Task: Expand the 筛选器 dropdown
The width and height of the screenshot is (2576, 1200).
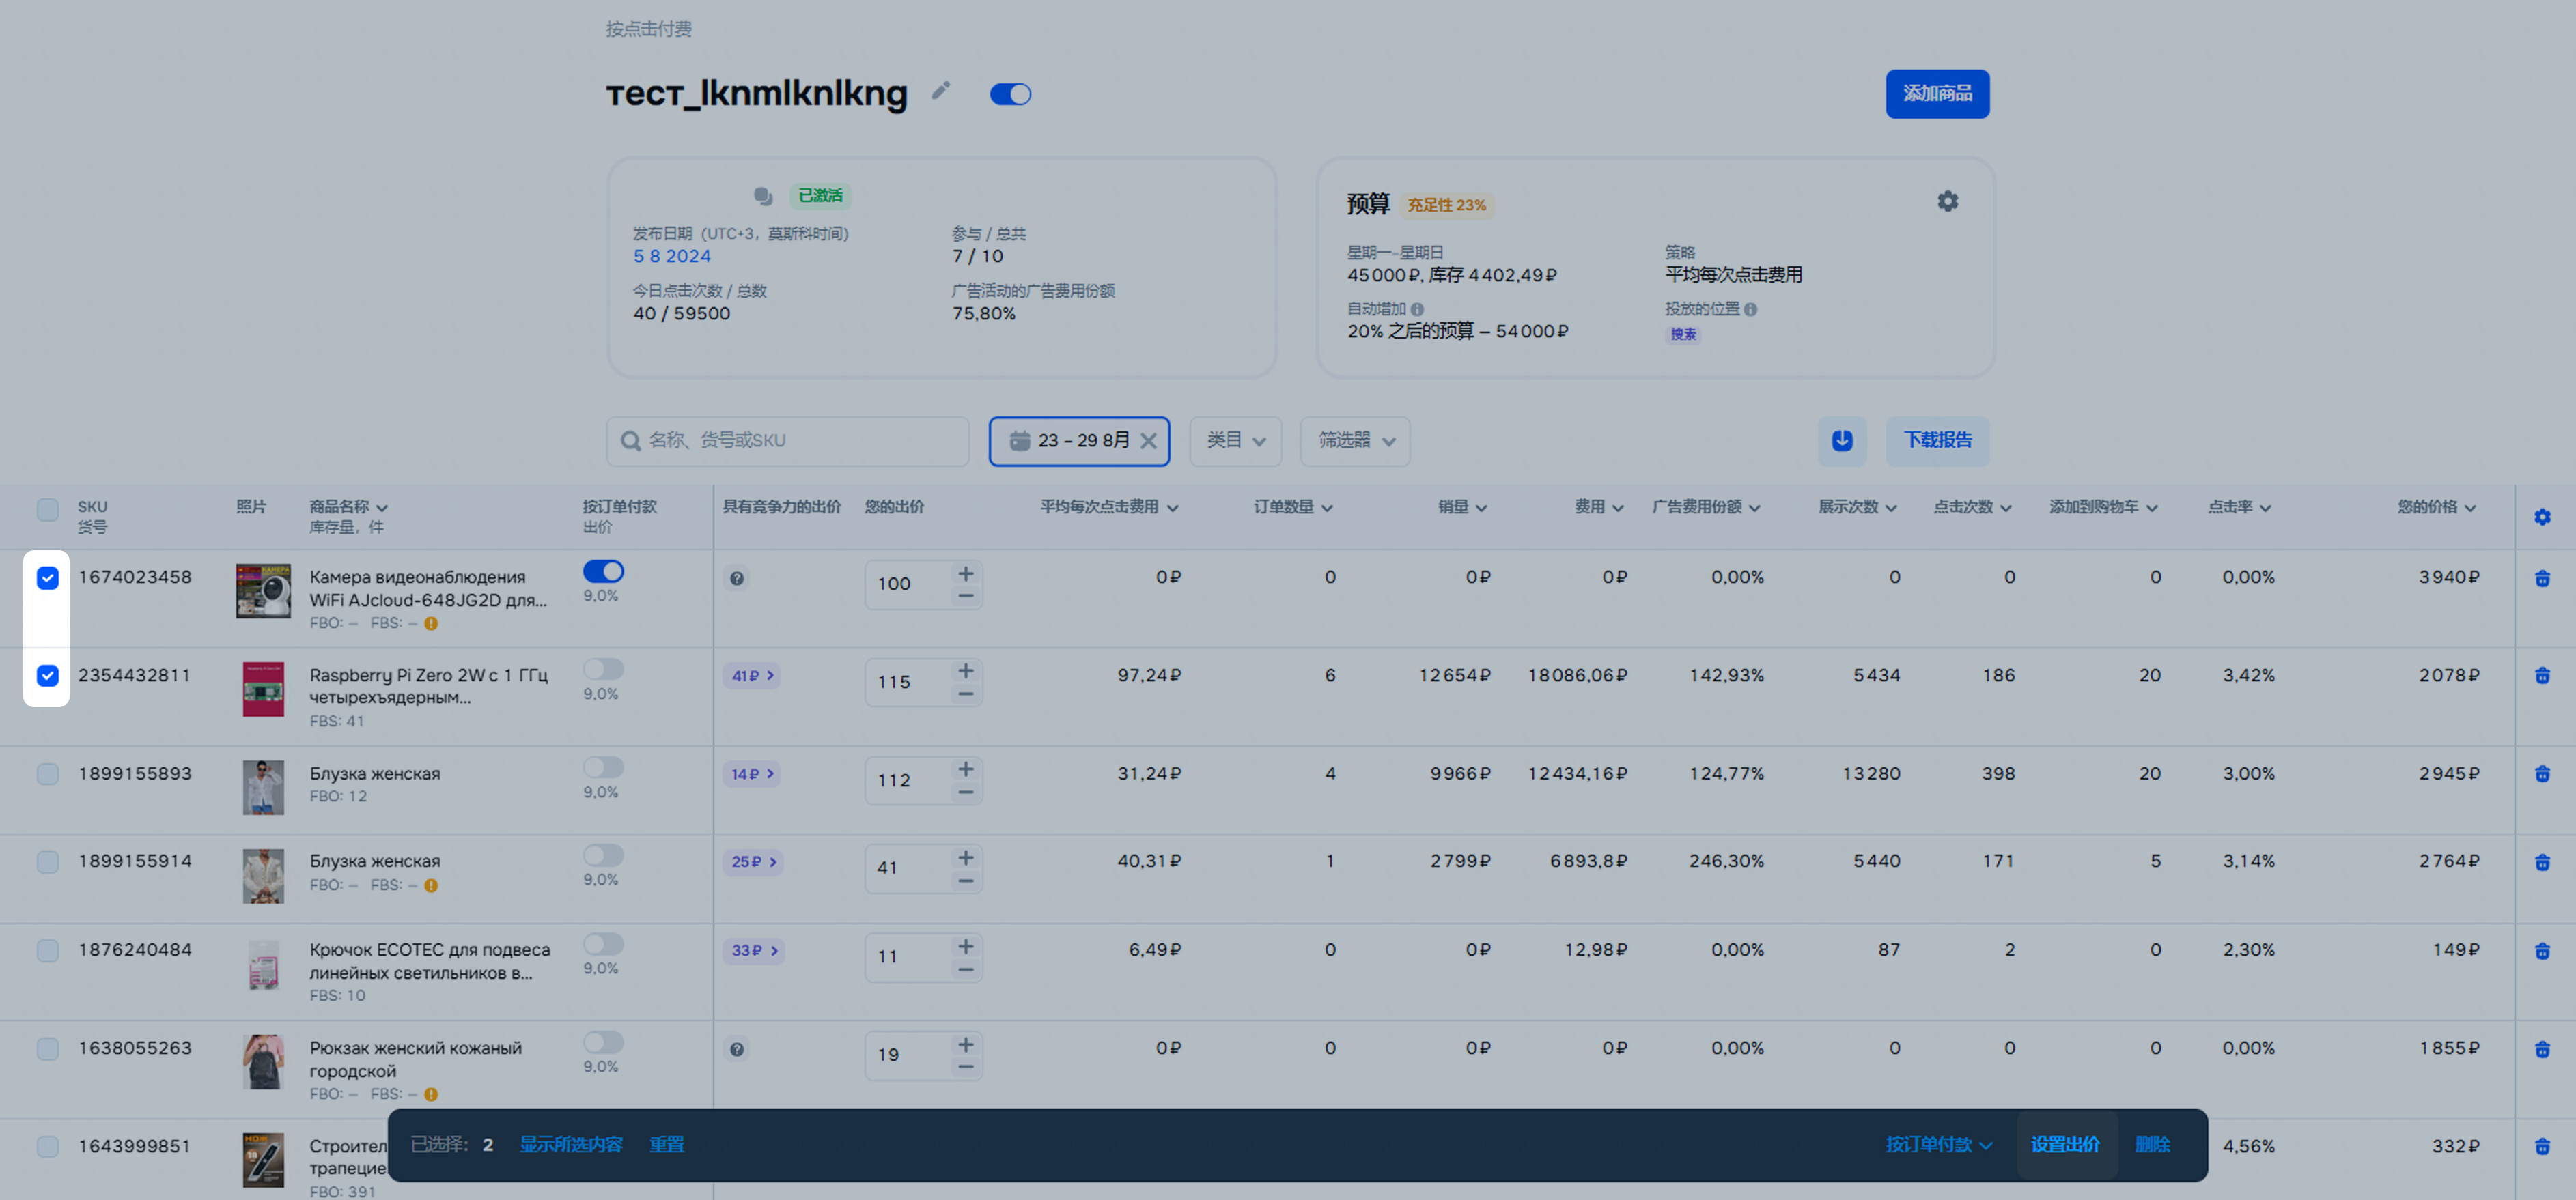Action: click(x=1354, y=441)
